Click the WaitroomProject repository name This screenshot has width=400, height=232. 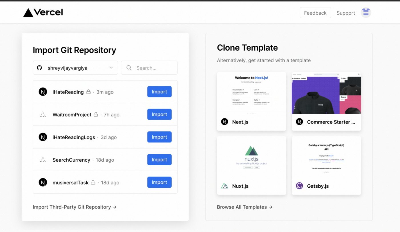point(72,114)
